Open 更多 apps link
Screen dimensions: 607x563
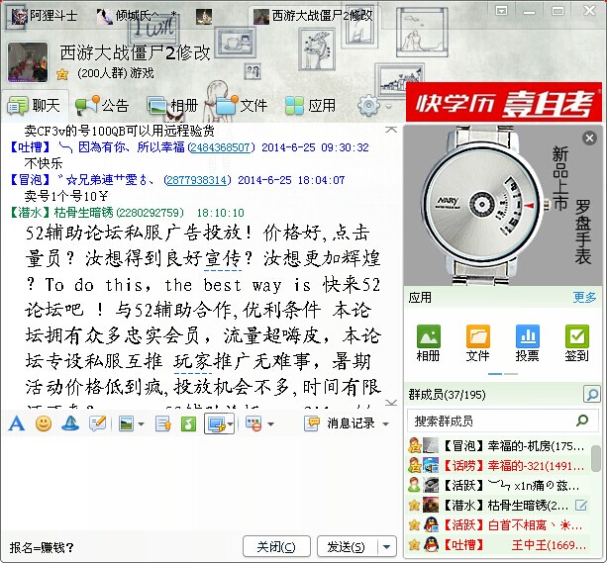tap(584, 297)
